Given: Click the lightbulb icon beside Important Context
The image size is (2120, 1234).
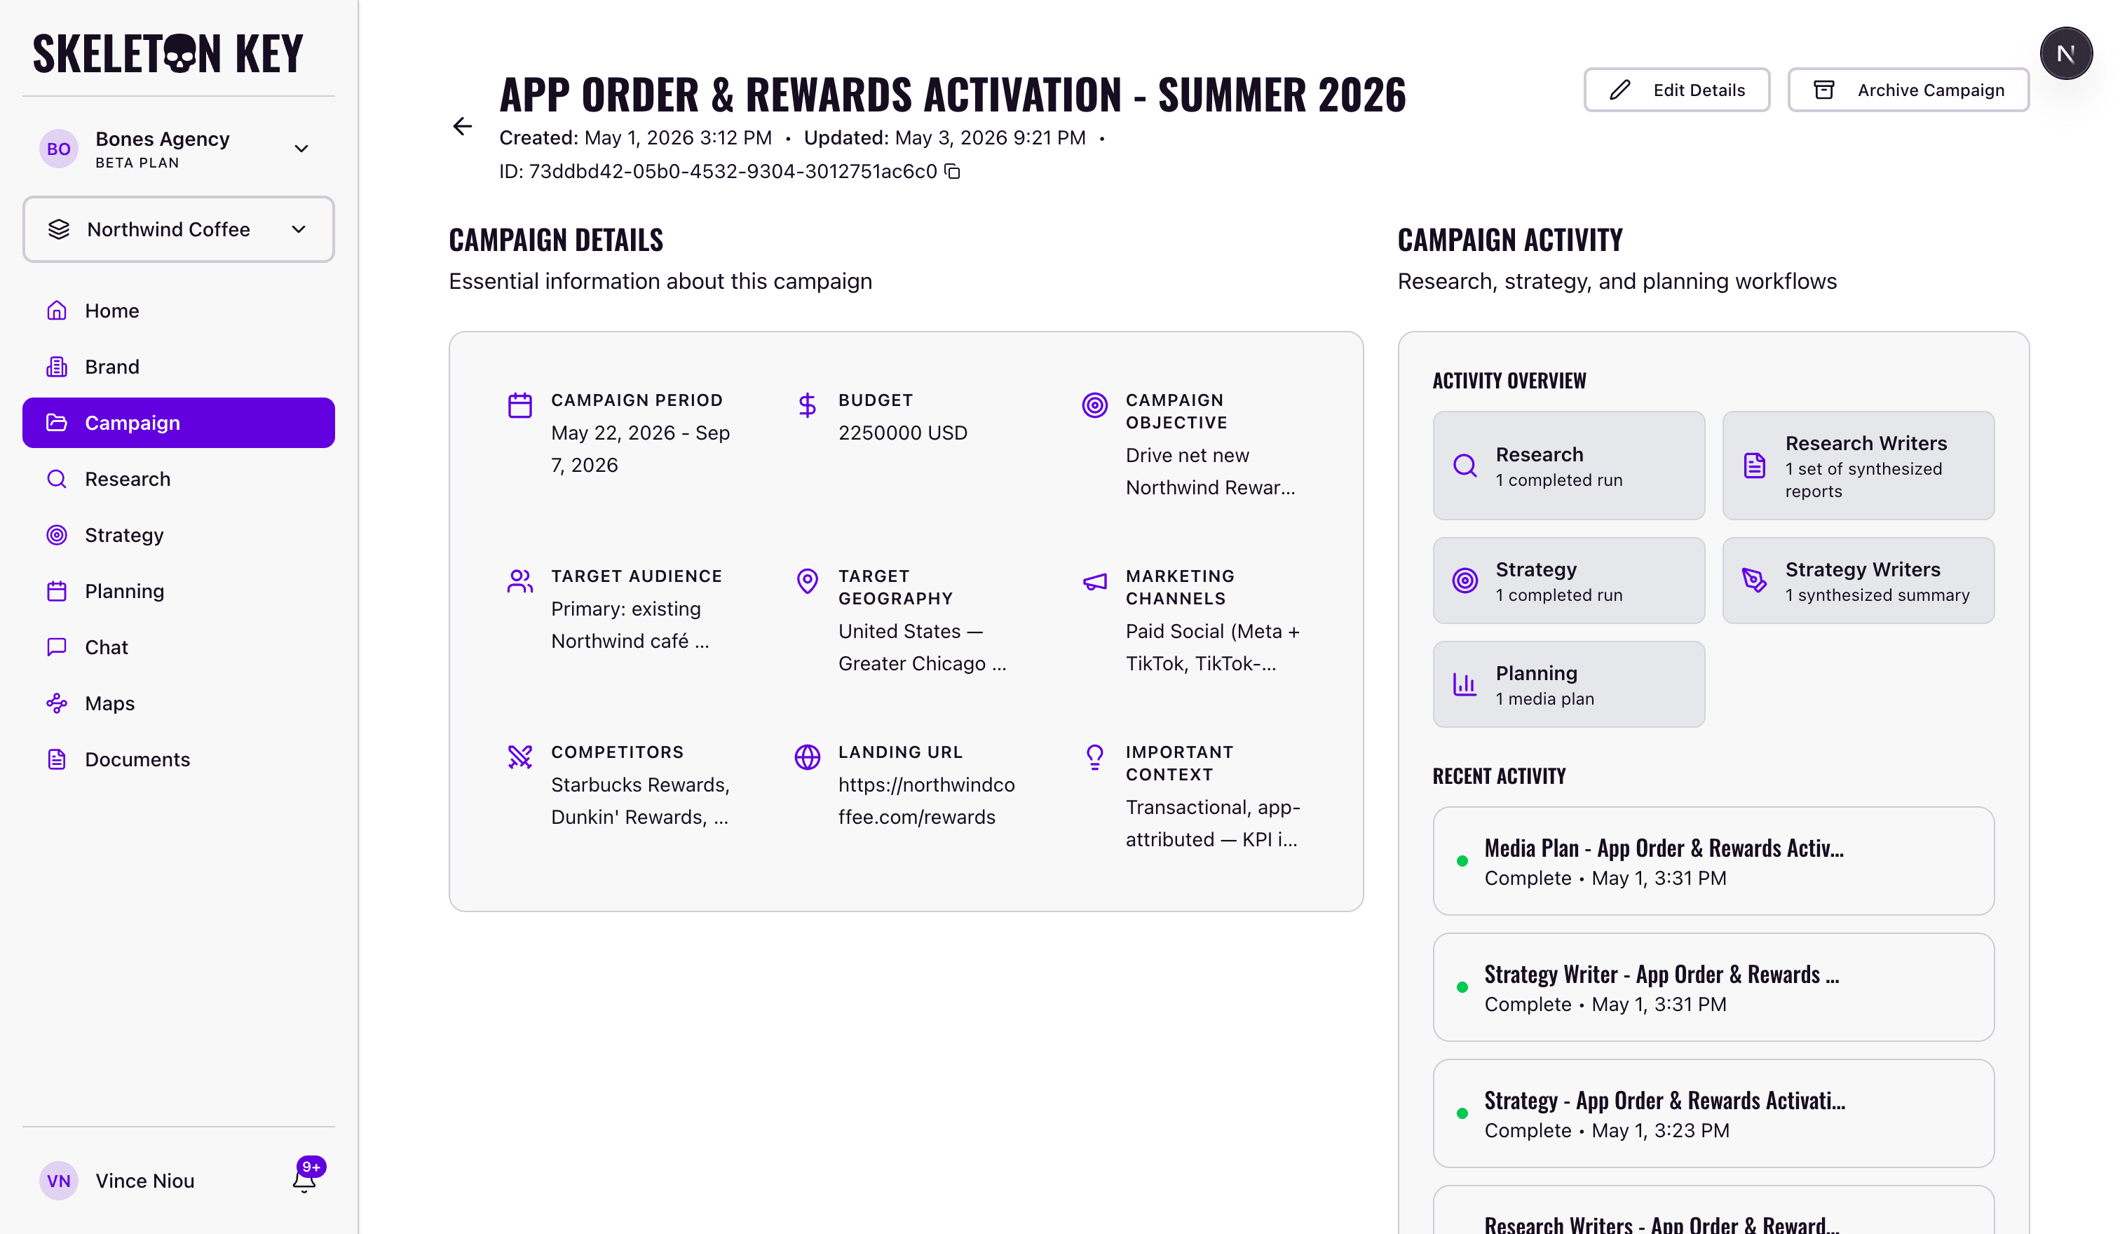Looking at the screenshot, I should [x=1094, y=757].
